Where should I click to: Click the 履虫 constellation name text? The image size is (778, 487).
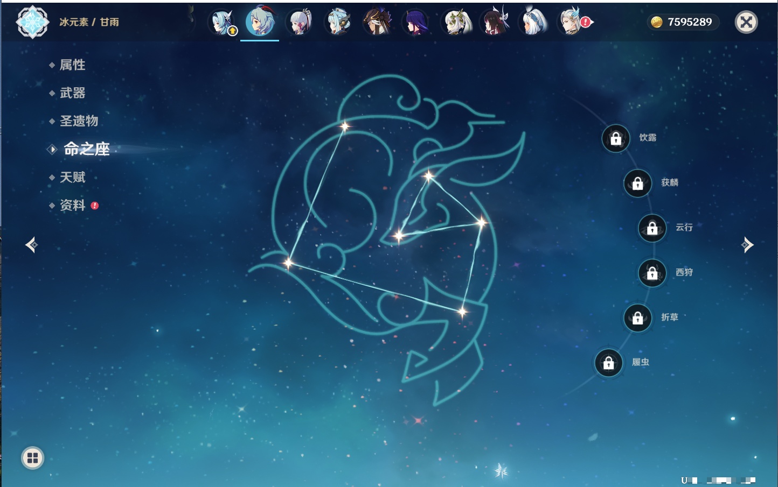[641, 362]
